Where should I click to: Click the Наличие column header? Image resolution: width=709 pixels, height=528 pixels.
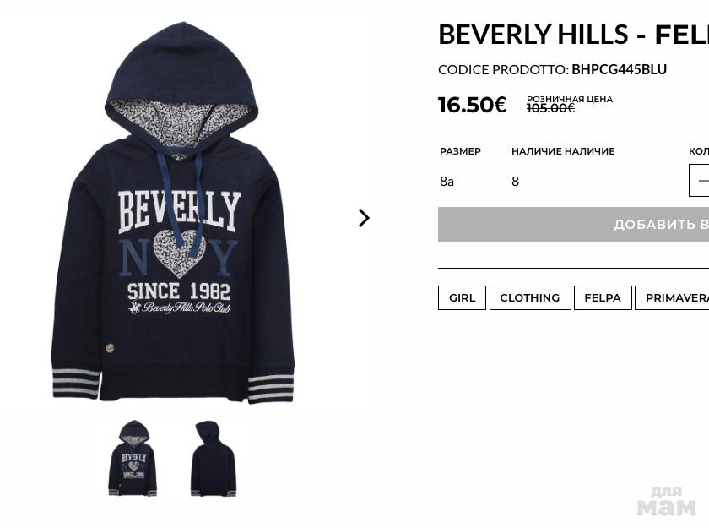point(563,151)
